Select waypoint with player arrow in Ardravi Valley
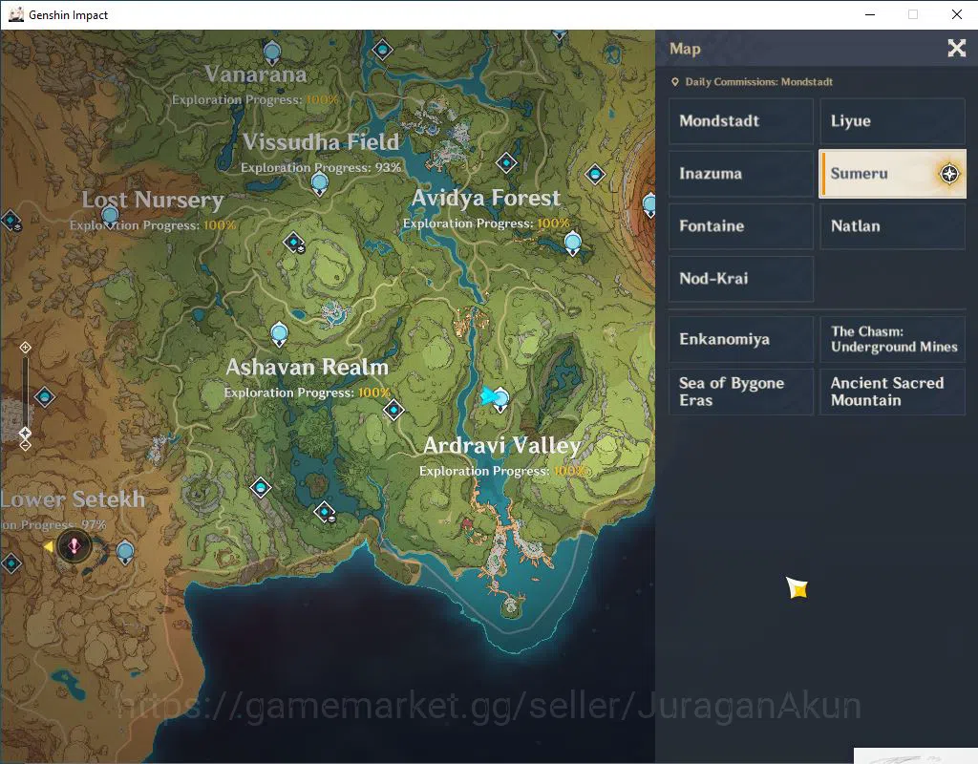978x764 pixels. 500,399
